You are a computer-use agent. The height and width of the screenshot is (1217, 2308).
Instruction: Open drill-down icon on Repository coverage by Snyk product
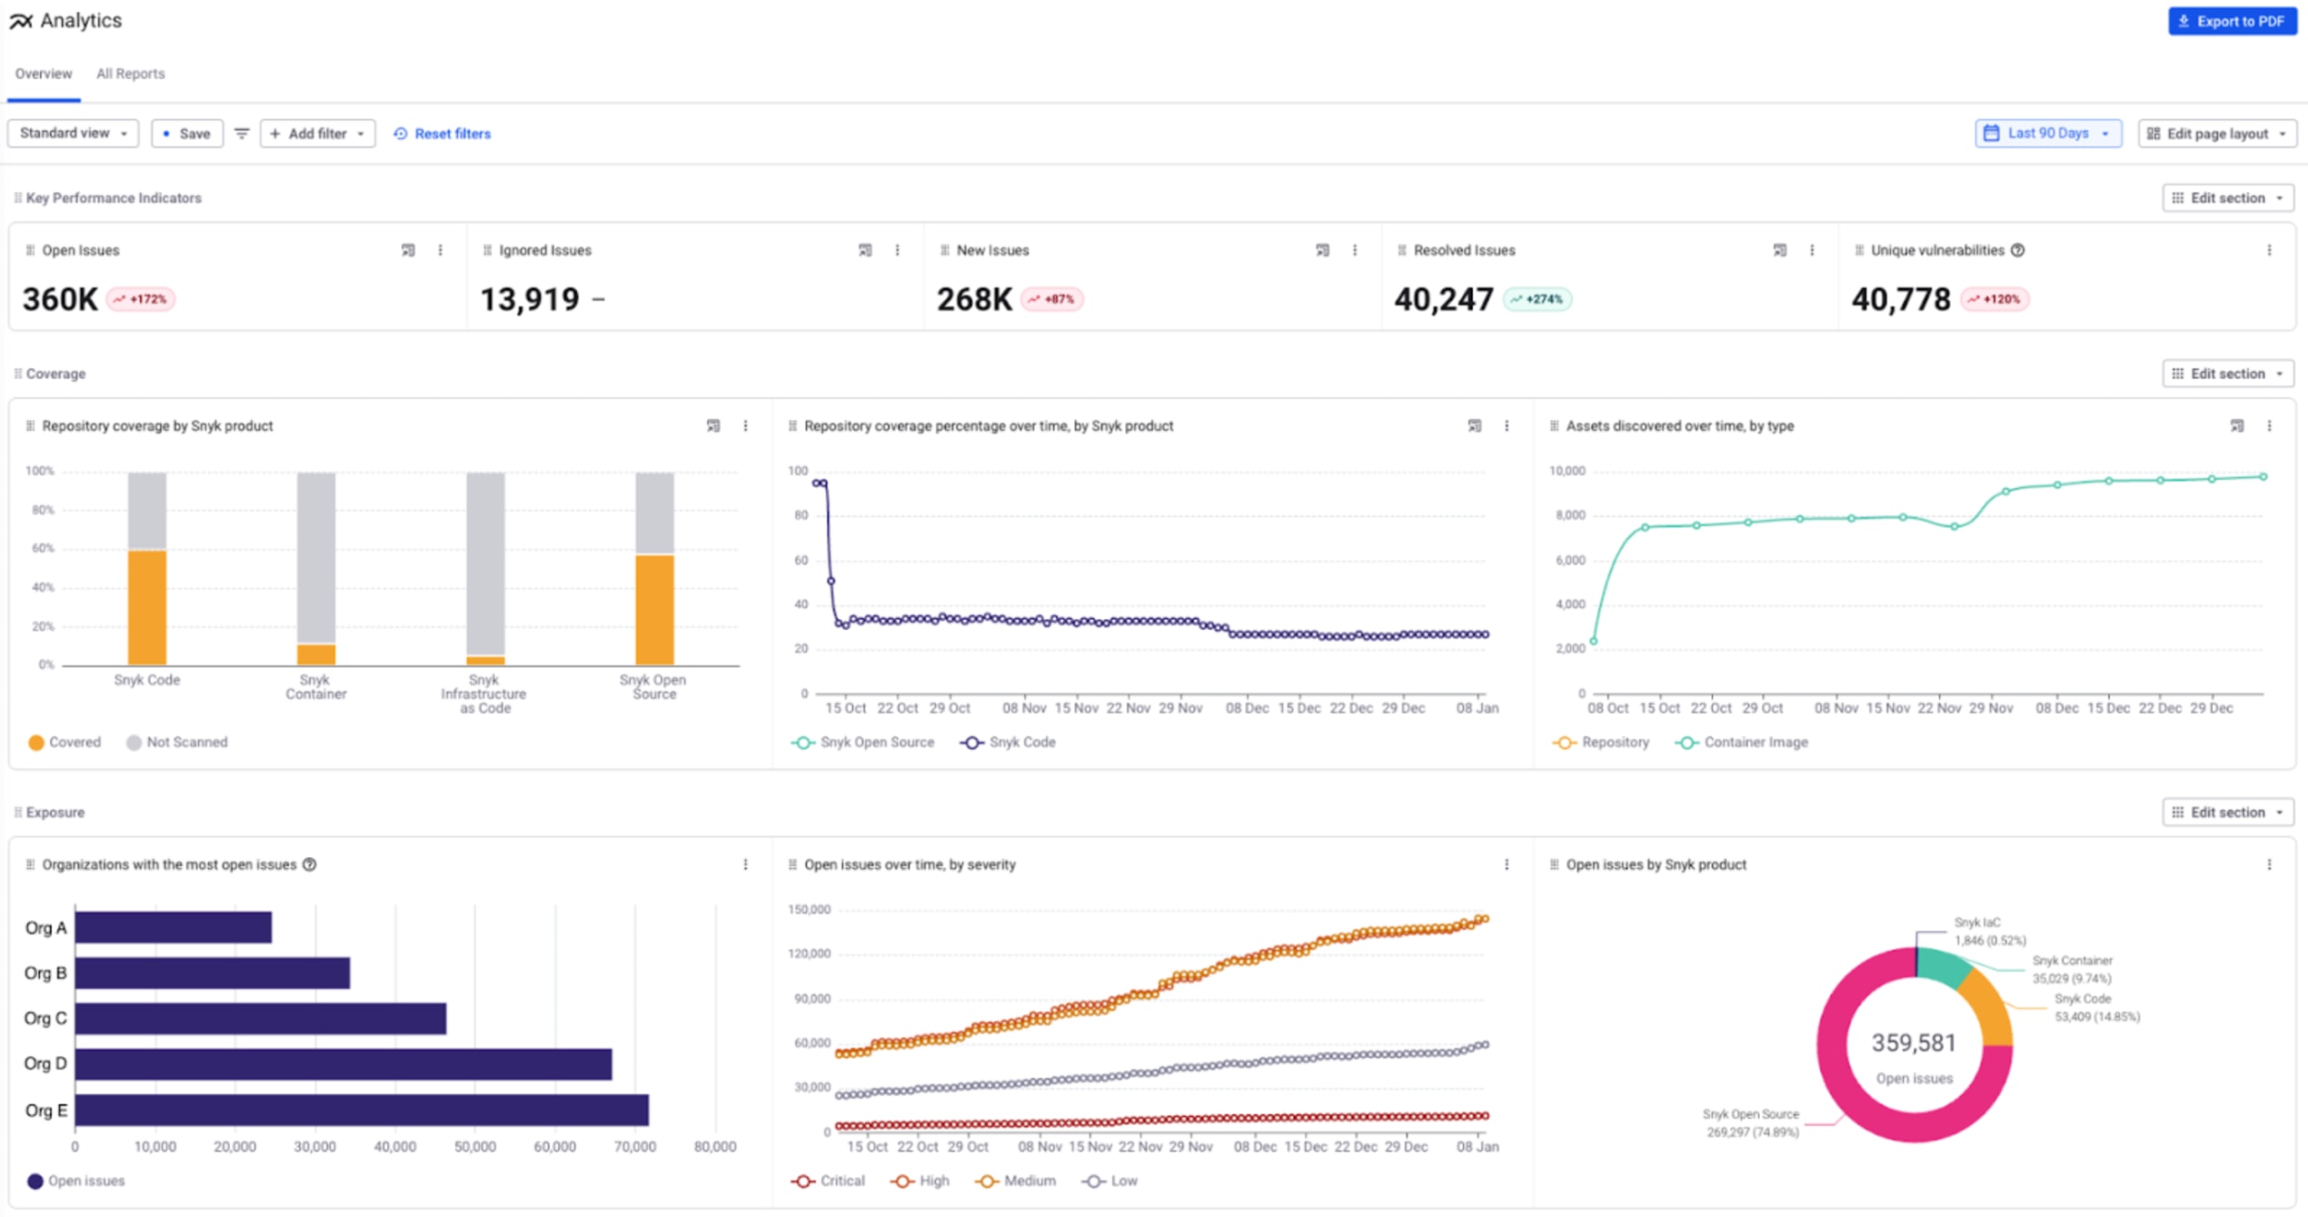(x=713, y=425)
